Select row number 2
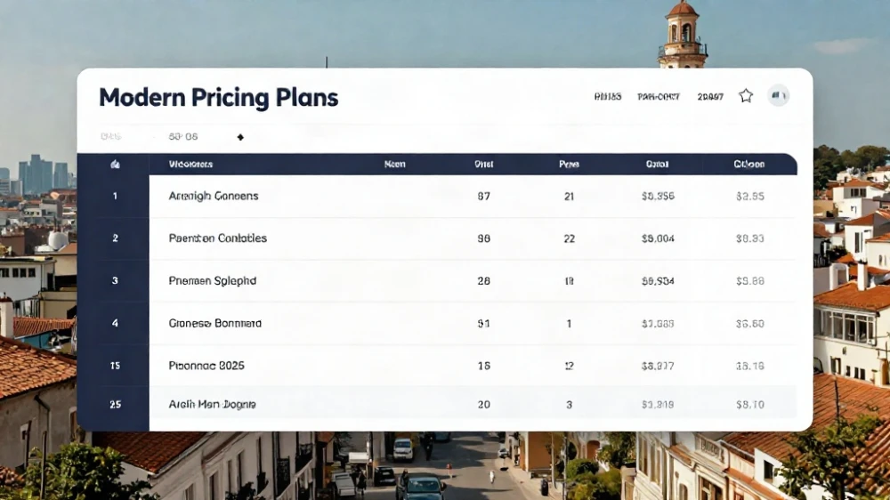890x500 pixels. click(x=115, y=238)
